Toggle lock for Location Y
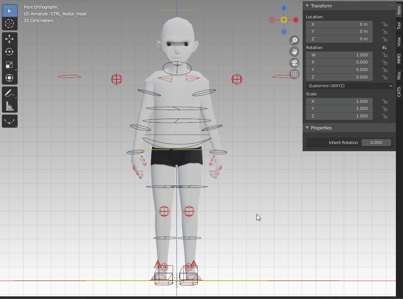The height and width of the screenshot is (299, 403). [385, 31]
